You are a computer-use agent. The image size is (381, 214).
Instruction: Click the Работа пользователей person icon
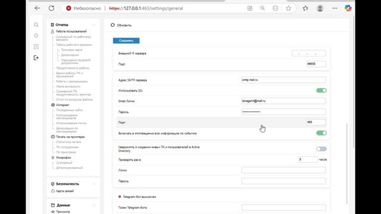point(52,32)
